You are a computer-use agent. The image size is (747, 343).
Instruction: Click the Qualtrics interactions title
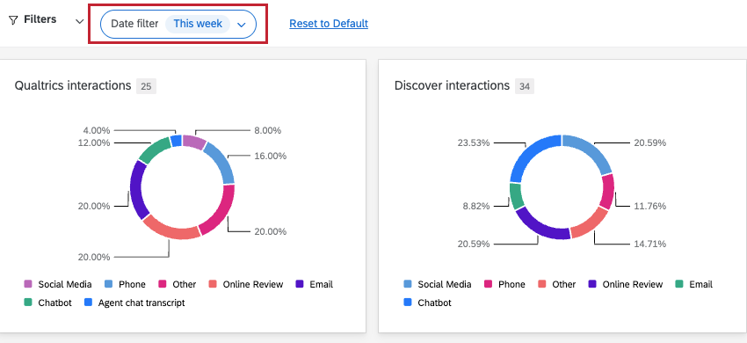[73, 85]
